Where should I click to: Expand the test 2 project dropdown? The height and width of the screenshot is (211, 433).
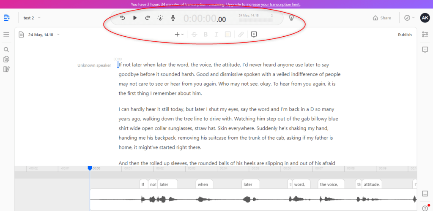tap(32, 18)
